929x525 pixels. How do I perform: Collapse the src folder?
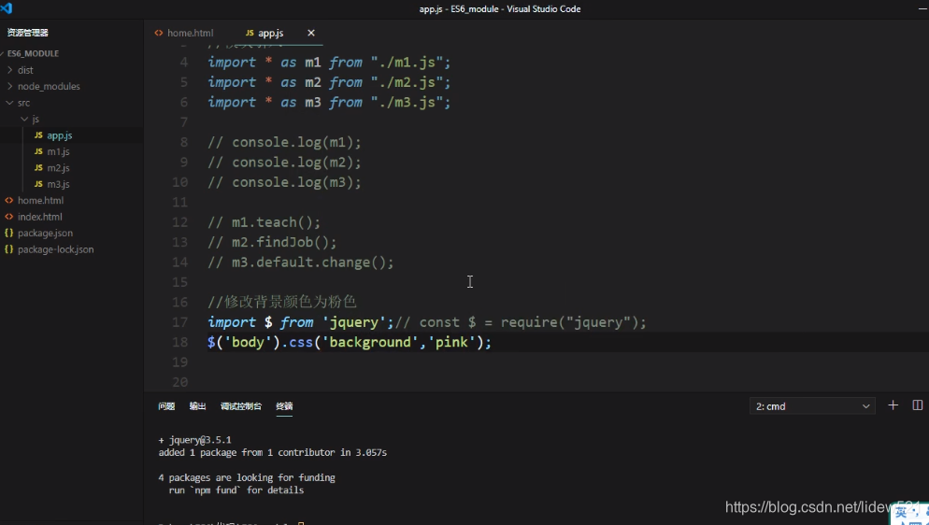(23, 103)
